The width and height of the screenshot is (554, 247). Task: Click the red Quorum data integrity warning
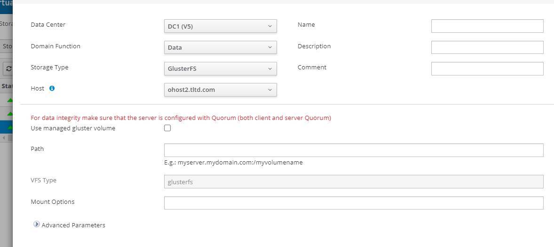(x=181, y=118)
